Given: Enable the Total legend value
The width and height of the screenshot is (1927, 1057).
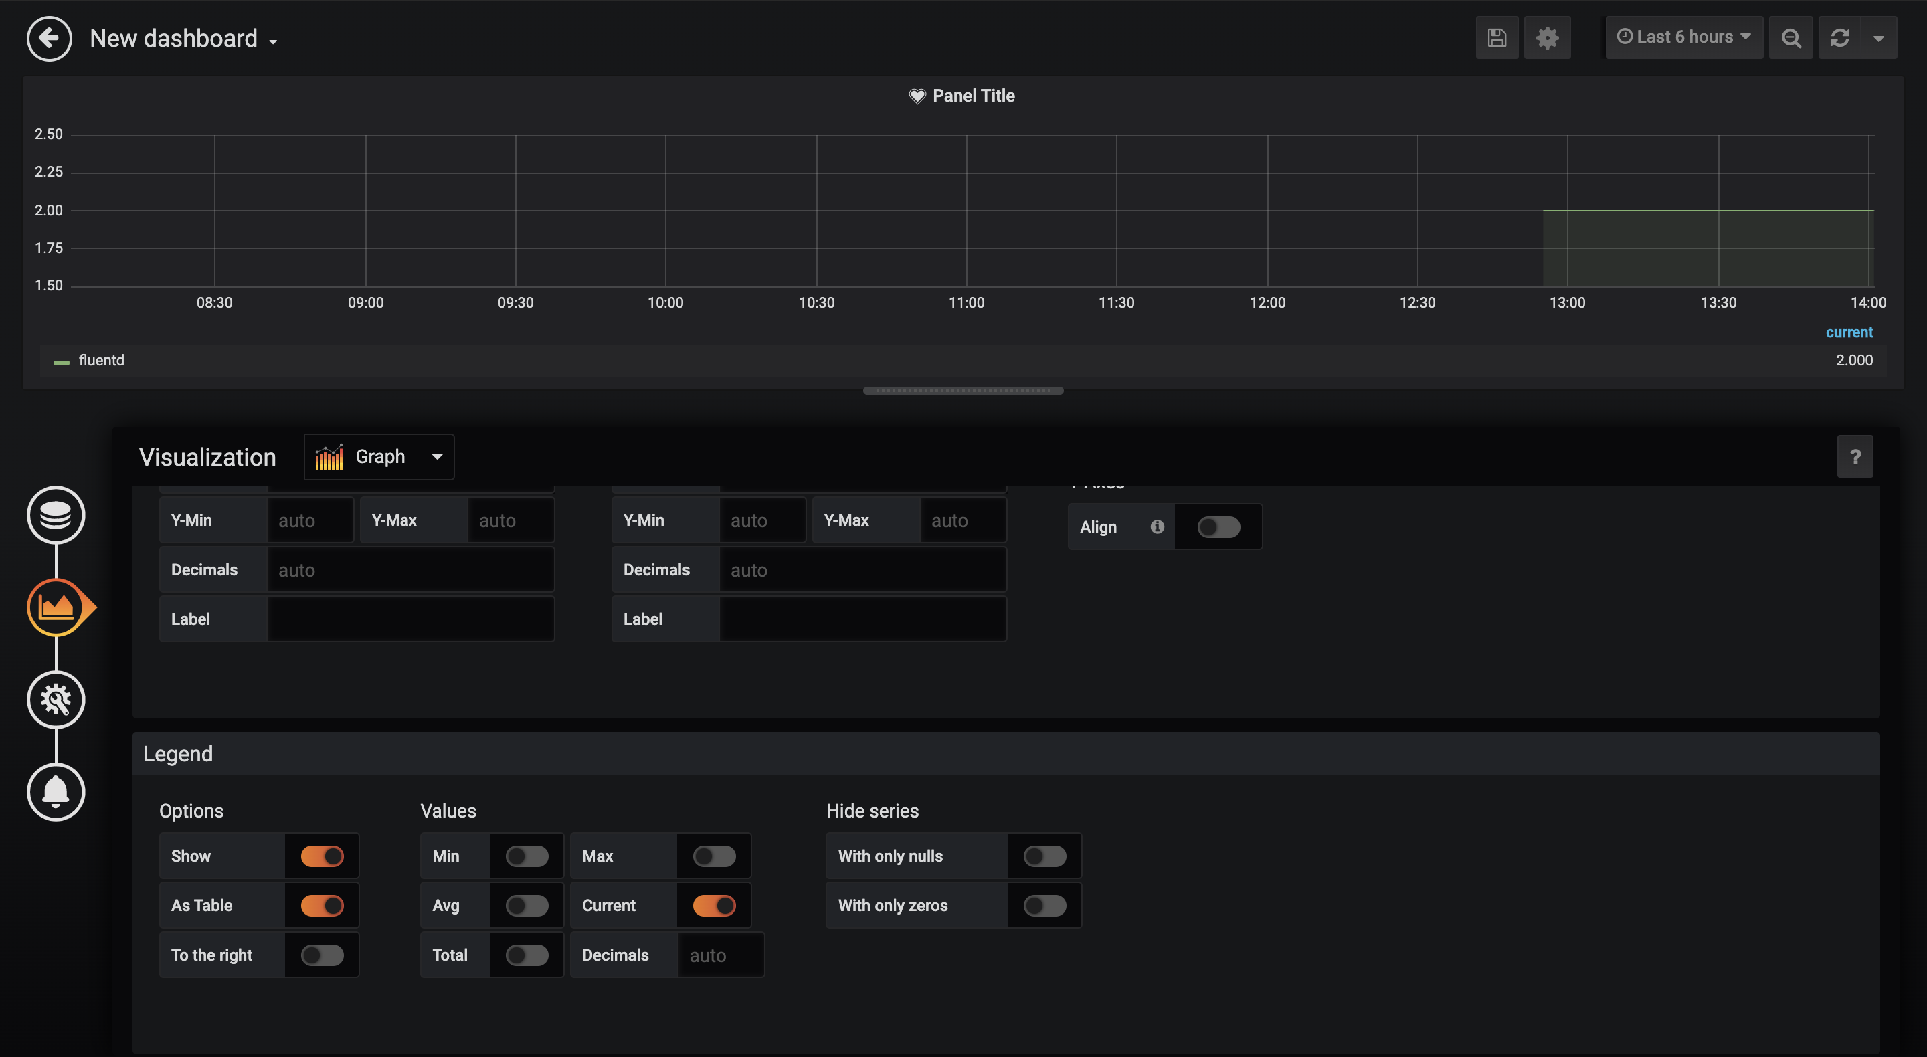Looking at the screenshot, I should pos(527,955).
